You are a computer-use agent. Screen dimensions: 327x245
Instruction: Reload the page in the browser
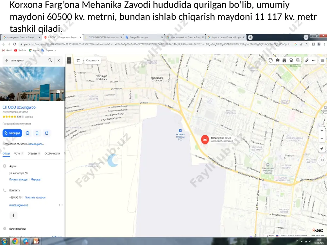(x=14, y=44)
